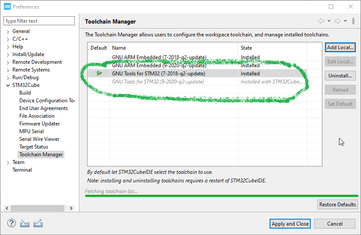
Task: Select the General preferences label
Action: (21, 31)
